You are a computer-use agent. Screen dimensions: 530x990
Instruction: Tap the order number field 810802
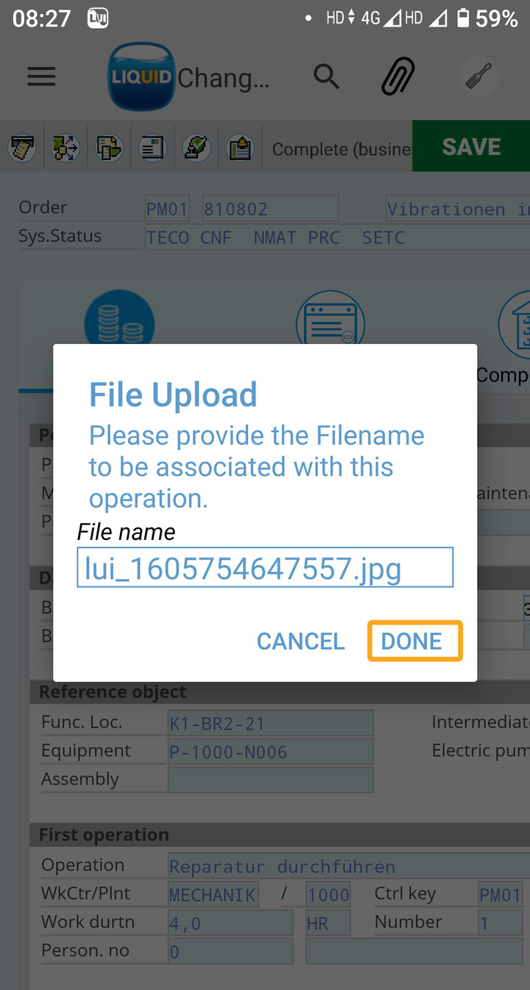(x=269, y=209)
